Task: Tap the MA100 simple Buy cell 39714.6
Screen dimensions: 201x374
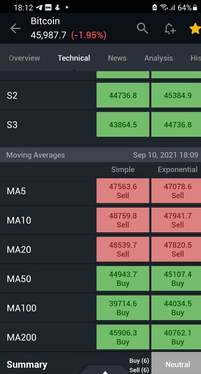Action: click(x=123, y=308)
